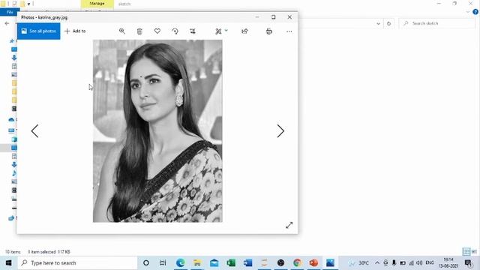This screenshot has height=270, width=480.
Task: Add photo to favorites with heart icon
Action: [157, 31]
